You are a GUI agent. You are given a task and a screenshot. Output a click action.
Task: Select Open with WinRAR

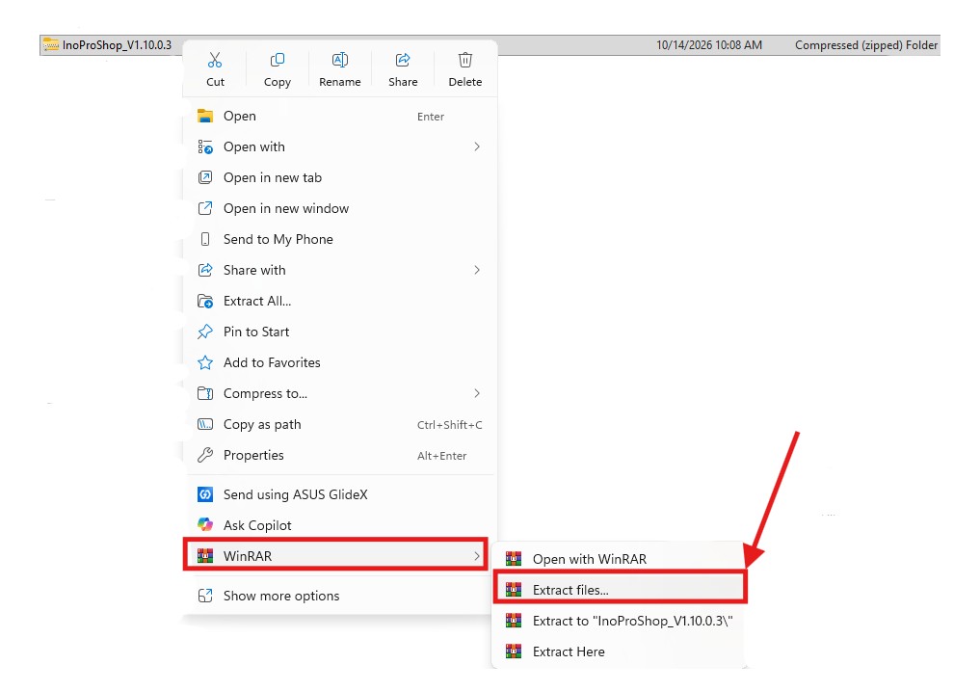point(620,559)
